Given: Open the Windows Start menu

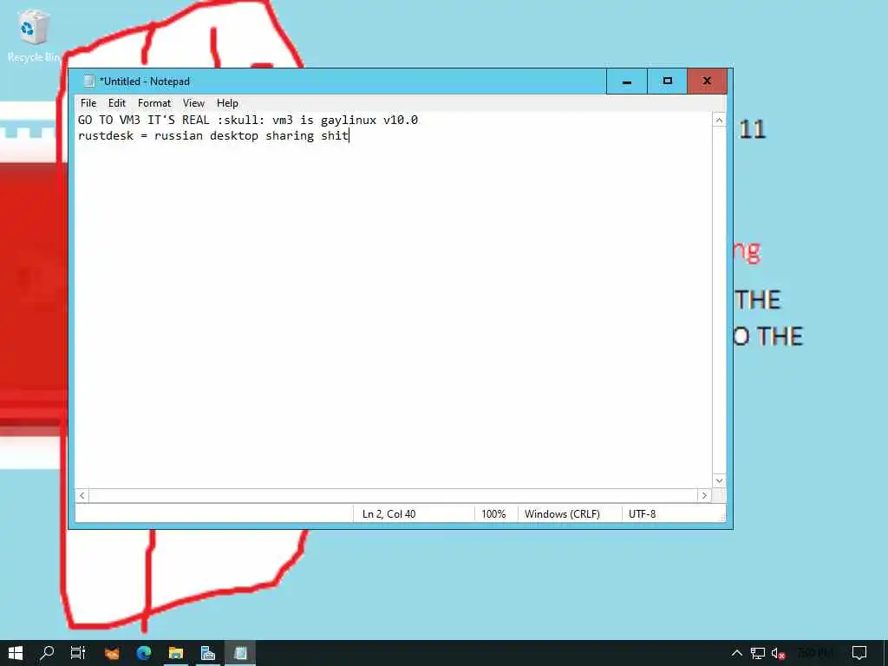Looking at the screenshot, I should (x=16, y=653).
